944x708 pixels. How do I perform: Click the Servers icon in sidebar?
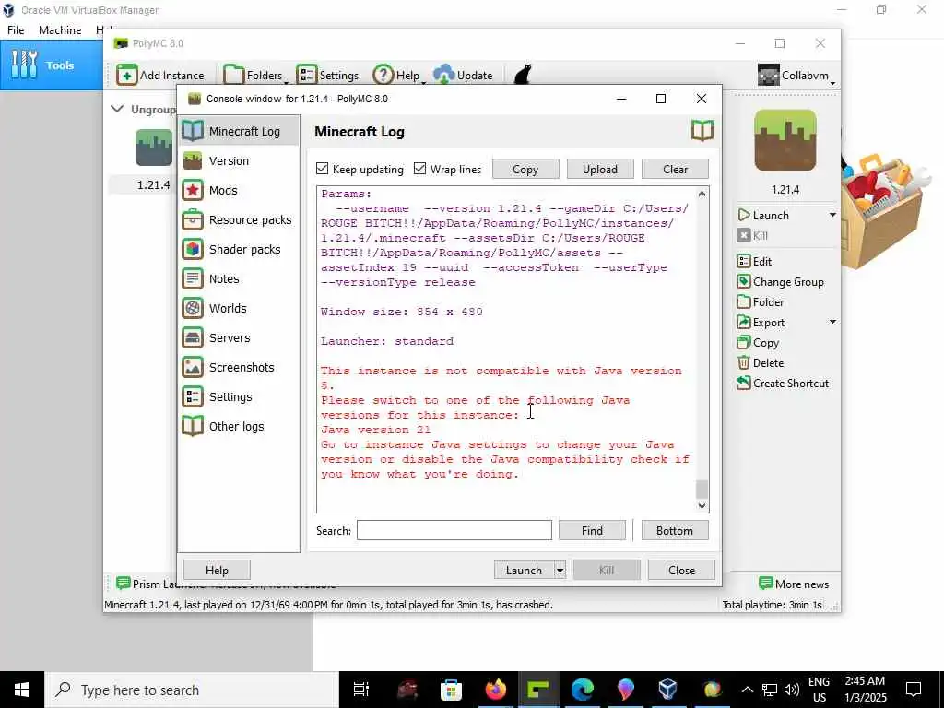point(193,337)
